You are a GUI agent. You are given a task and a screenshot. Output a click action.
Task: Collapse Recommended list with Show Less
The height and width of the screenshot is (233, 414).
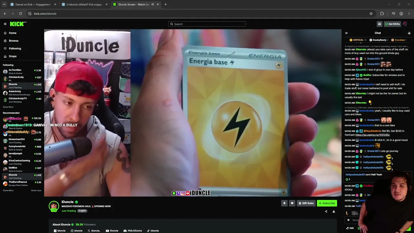click(x=36, y=191)
